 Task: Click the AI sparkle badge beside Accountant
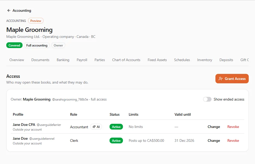(x=96, y=127)
